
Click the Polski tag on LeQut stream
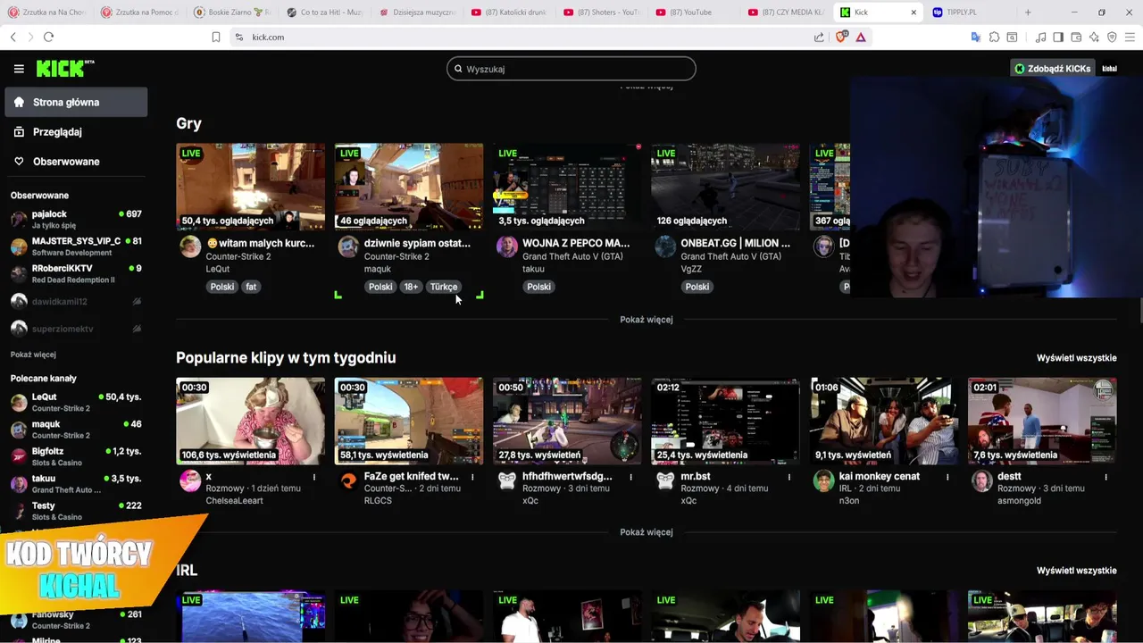[x=222, y=287]
